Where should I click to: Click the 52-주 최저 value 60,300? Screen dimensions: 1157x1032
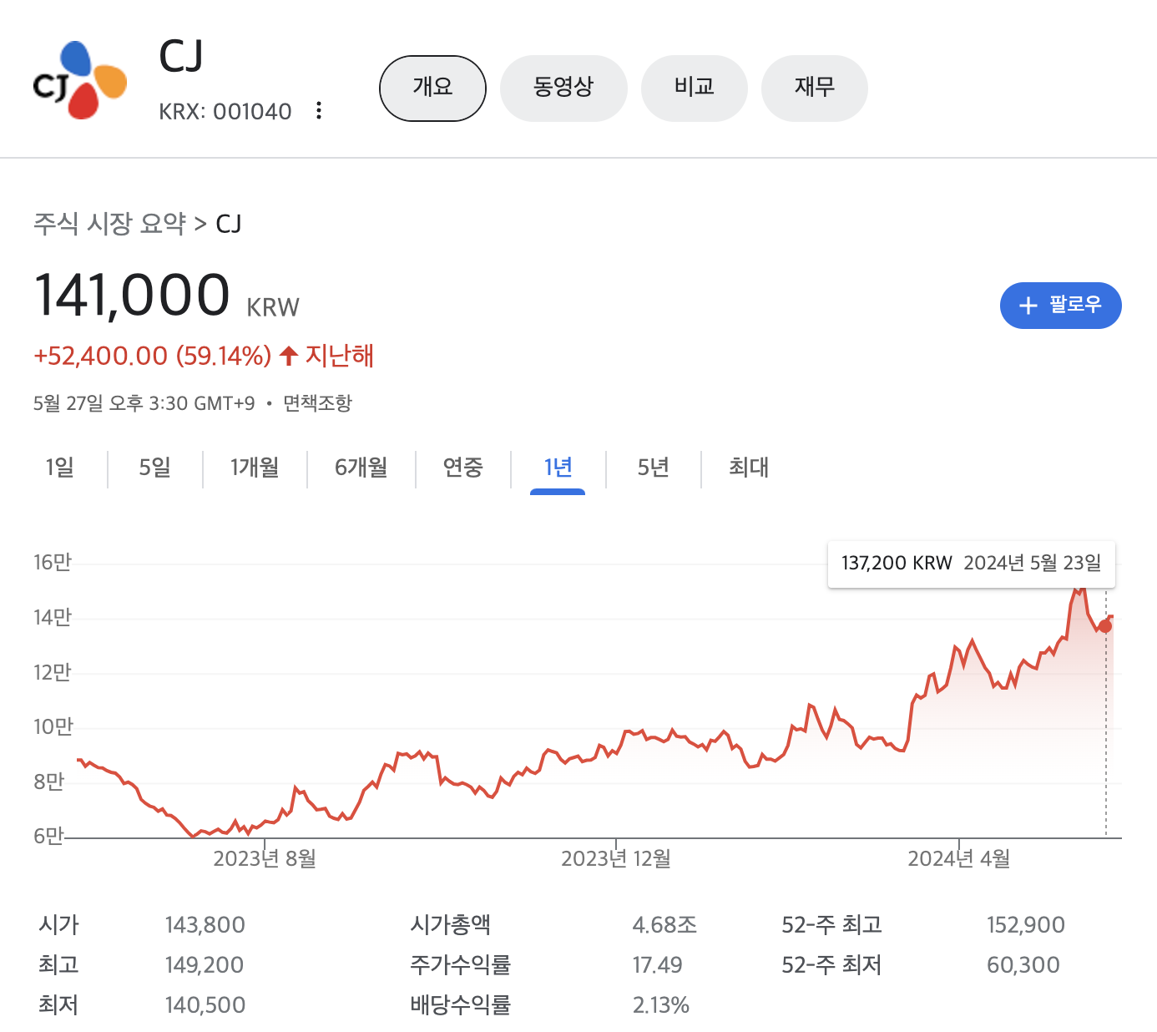tap(1023, 965)
